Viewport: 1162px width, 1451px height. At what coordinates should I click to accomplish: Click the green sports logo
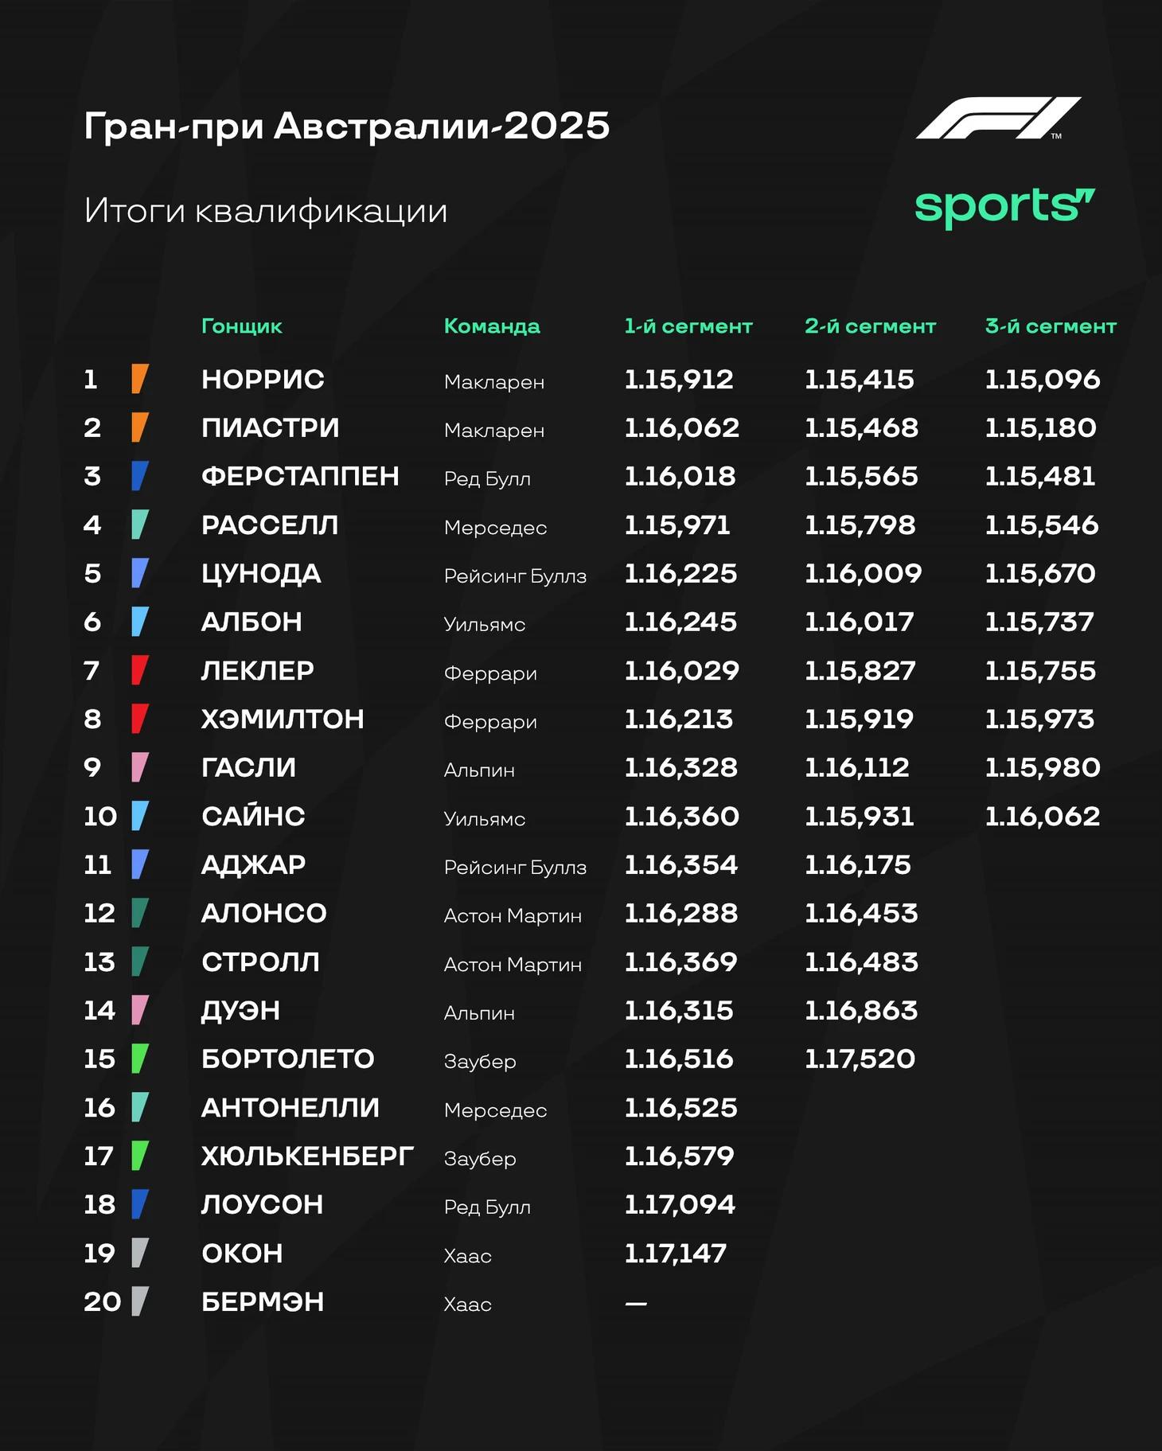click(1004, 207)
